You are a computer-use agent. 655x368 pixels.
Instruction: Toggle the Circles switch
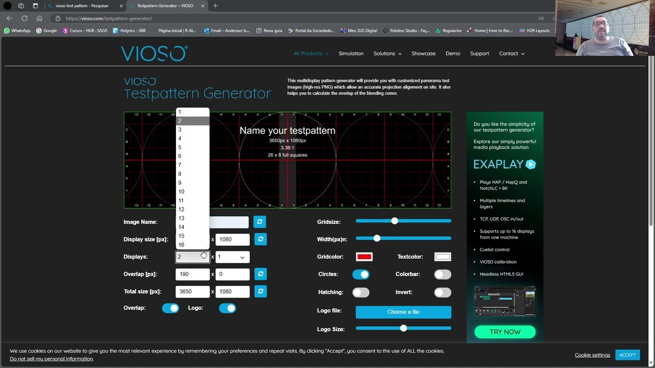coord(361,274)
